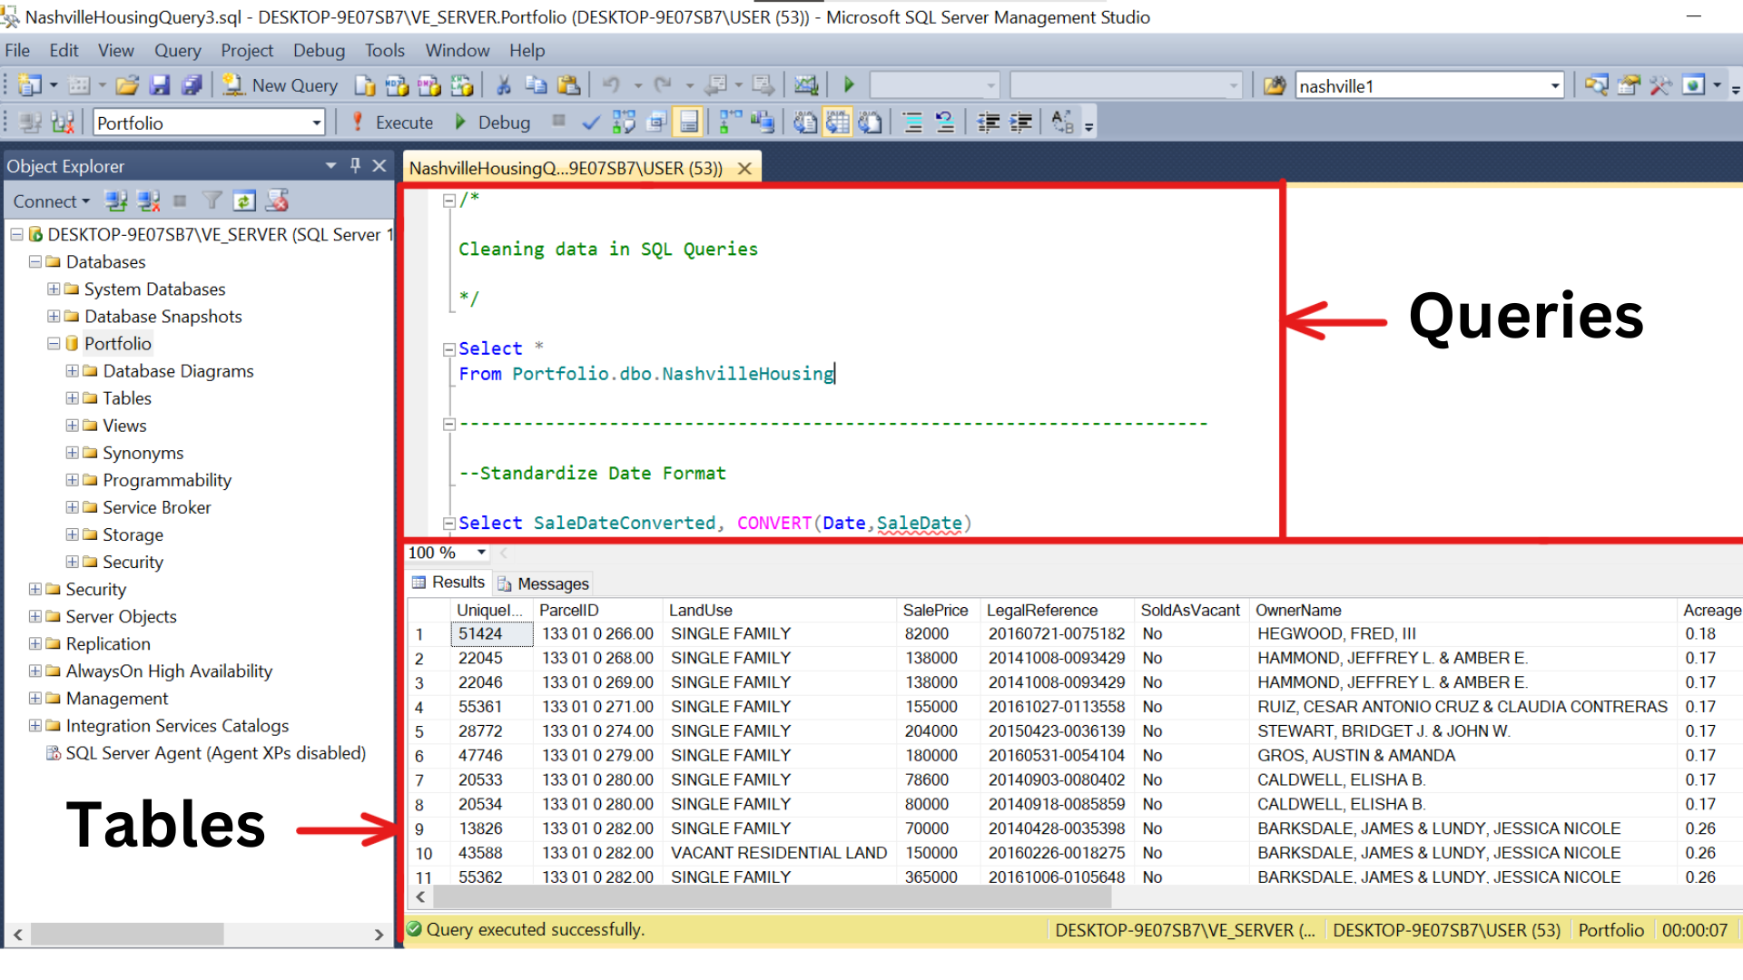1743x980 pixels.
Task: Click the Undo arrow icon
Action: 611,85
